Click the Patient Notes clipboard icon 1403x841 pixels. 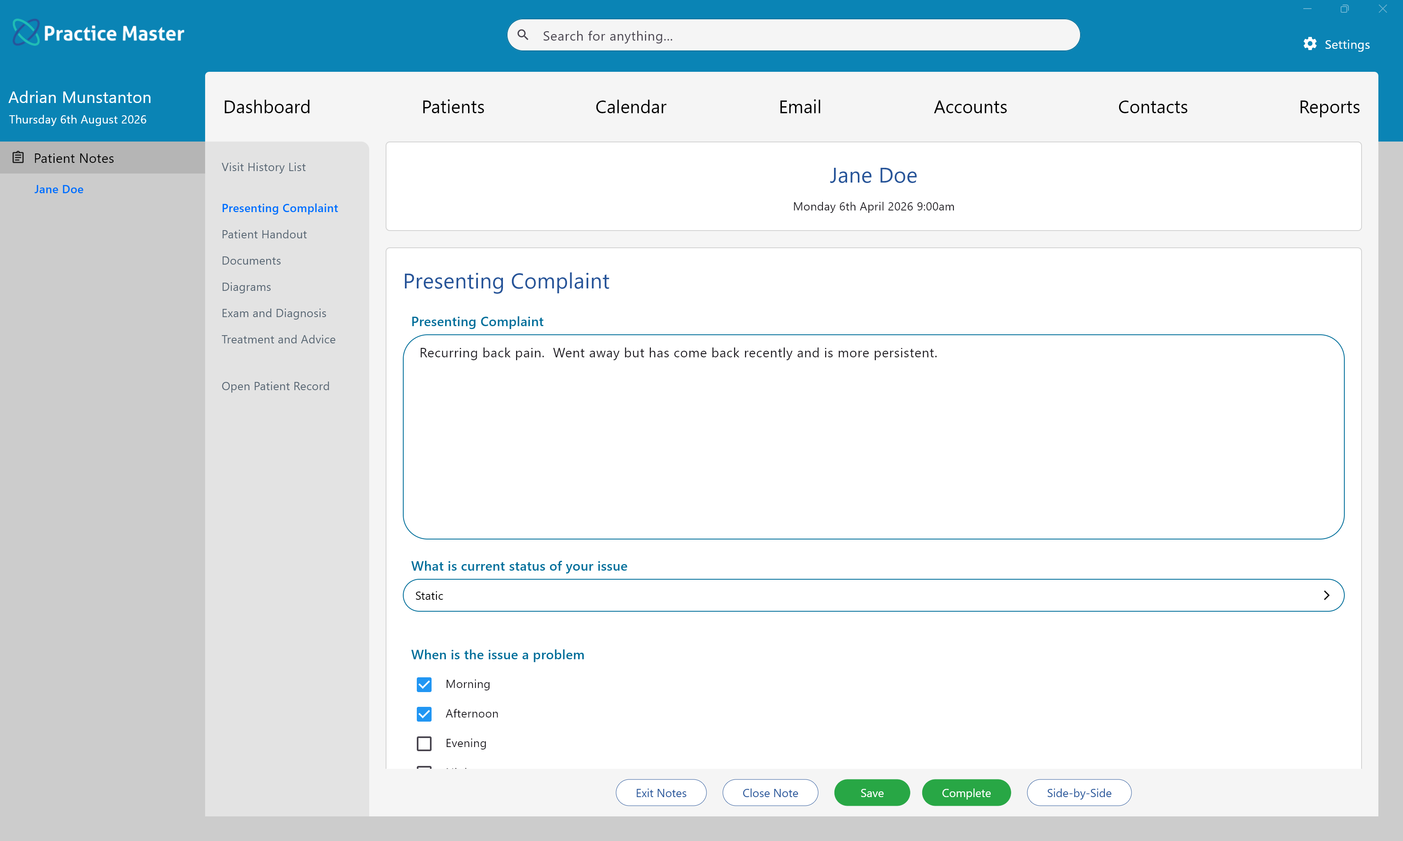coord(18,158)
